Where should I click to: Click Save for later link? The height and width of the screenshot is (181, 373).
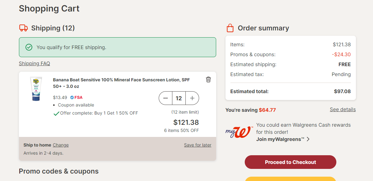coord(198,145)
